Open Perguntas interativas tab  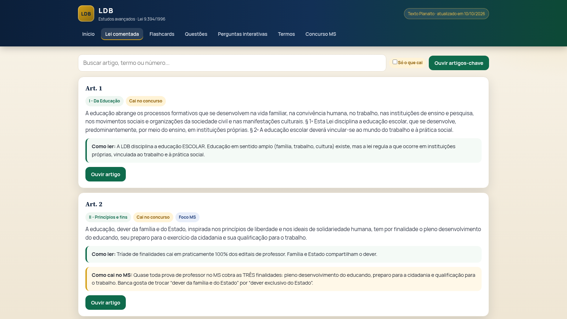(x=243, y=34)
